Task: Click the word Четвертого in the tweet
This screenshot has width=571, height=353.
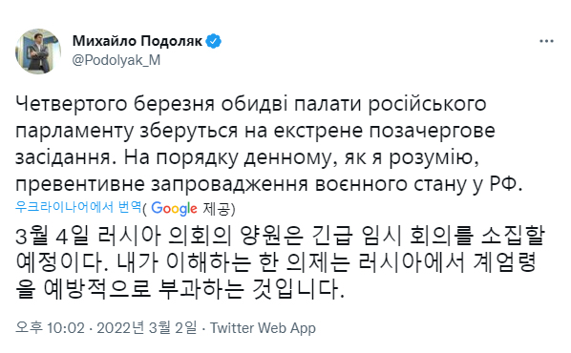Action: coord(72,104)
